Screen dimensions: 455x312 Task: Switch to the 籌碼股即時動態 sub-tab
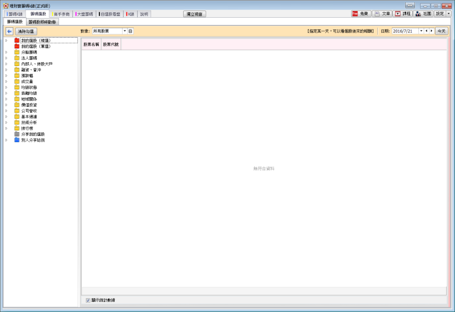[x=42, y=22]
